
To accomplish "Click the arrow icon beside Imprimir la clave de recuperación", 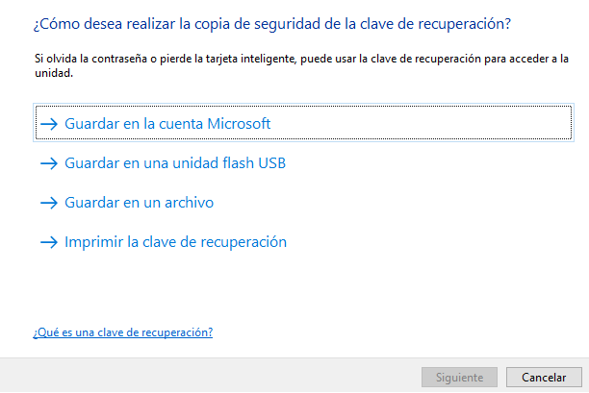I will [49, 242].
